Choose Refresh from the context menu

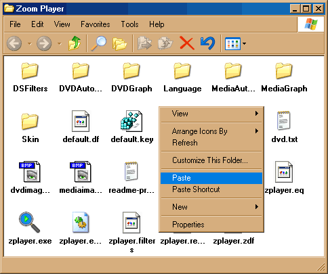click(211, 143)
